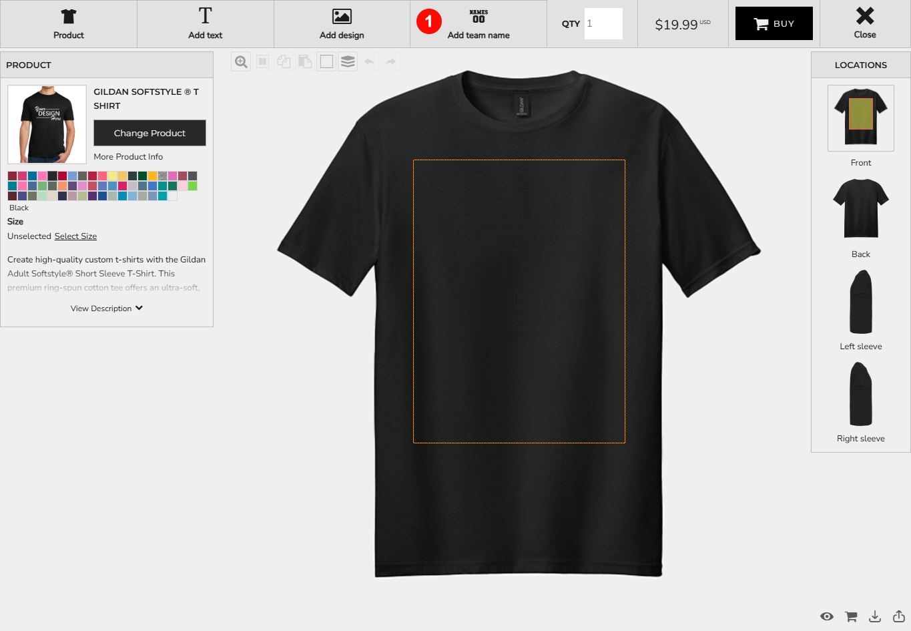Click the select-all dashed square icon
This screenshot has width=911, height=631.
pyautogui.click(x=326, y=62)
